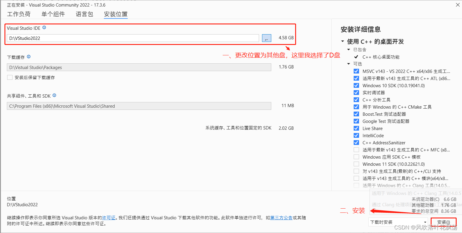Collapse the 可选 components group
The image size is (462, 233).
(349, 64)
